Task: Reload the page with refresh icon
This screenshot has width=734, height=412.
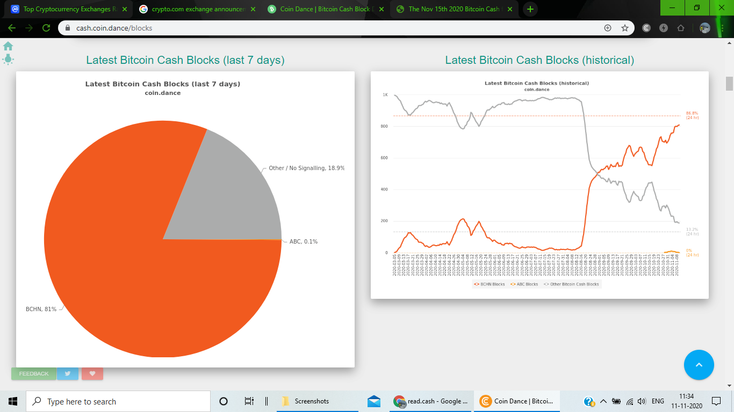Action: point(46,28)
